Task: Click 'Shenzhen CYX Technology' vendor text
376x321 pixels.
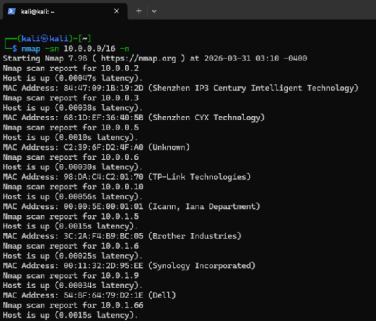Action: 206,118
